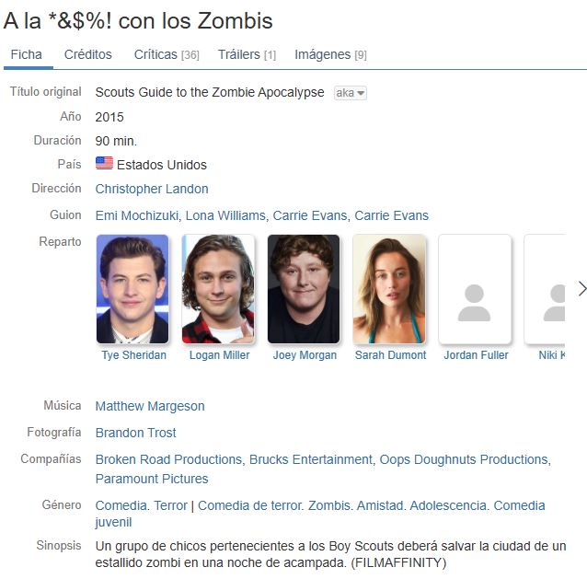Open the Tye Sheridan name link
The width and height of the screenshot is (587, 579).
click(x=133, y=354)
